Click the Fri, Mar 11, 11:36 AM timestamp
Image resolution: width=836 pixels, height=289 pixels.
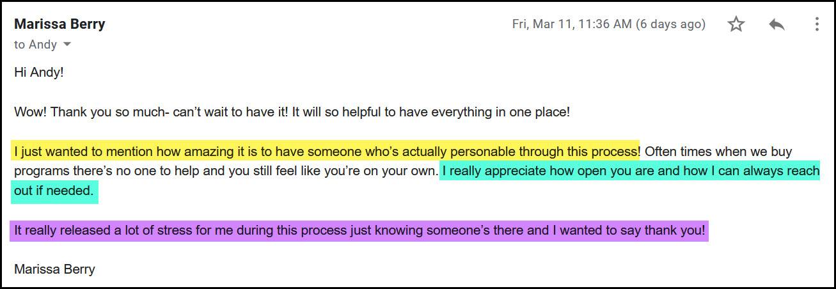click(571, 24)
